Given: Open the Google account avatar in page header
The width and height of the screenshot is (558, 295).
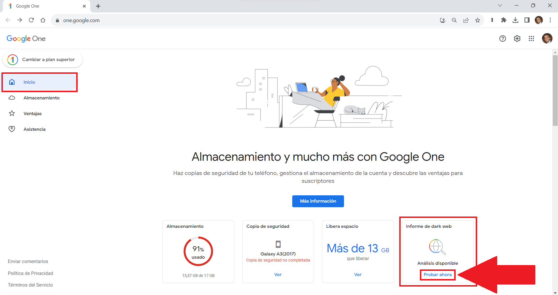Looking at the screenshot, I should [547, 38].
